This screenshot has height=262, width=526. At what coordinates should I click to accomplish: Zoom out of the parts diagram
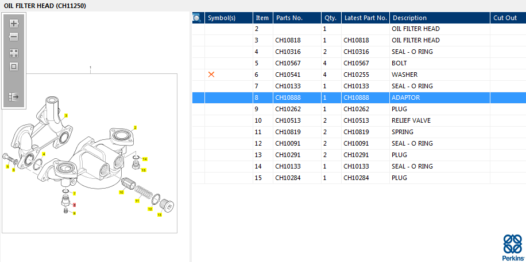[13, 37]
